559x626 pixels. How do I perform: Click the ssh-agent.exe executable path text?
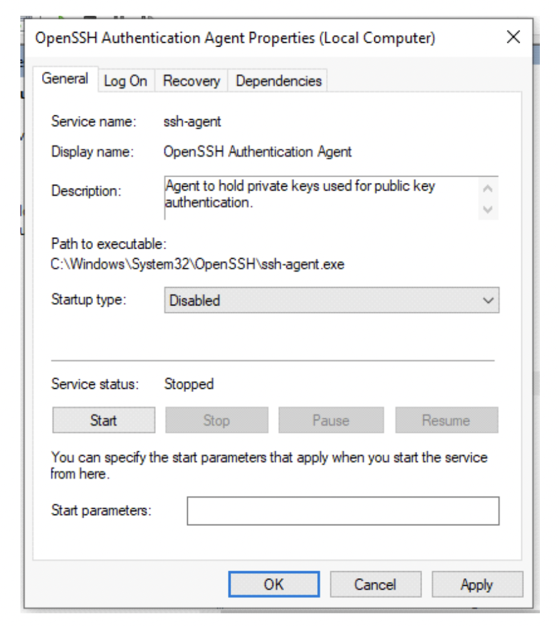[x=197, y=265]
